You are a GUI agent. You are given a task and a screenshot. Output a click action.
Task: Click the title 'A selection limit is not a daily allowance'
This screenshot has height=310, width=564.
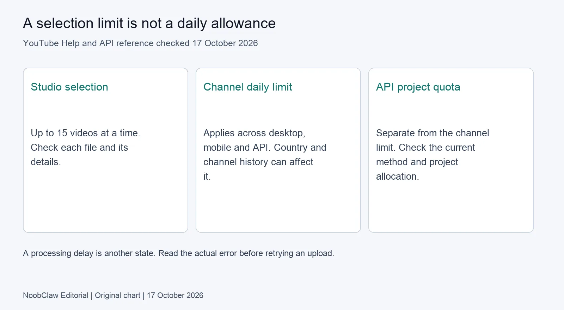149,24
